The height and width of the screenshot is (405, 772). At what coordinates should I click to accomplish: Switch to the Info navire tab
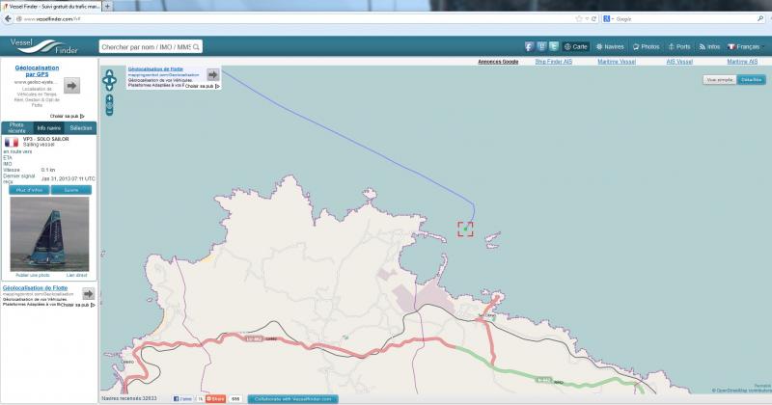(x=48, y=127)
